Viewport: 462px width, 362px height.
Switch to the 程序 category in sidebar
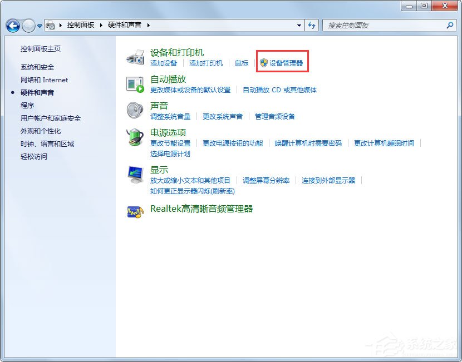27,105
